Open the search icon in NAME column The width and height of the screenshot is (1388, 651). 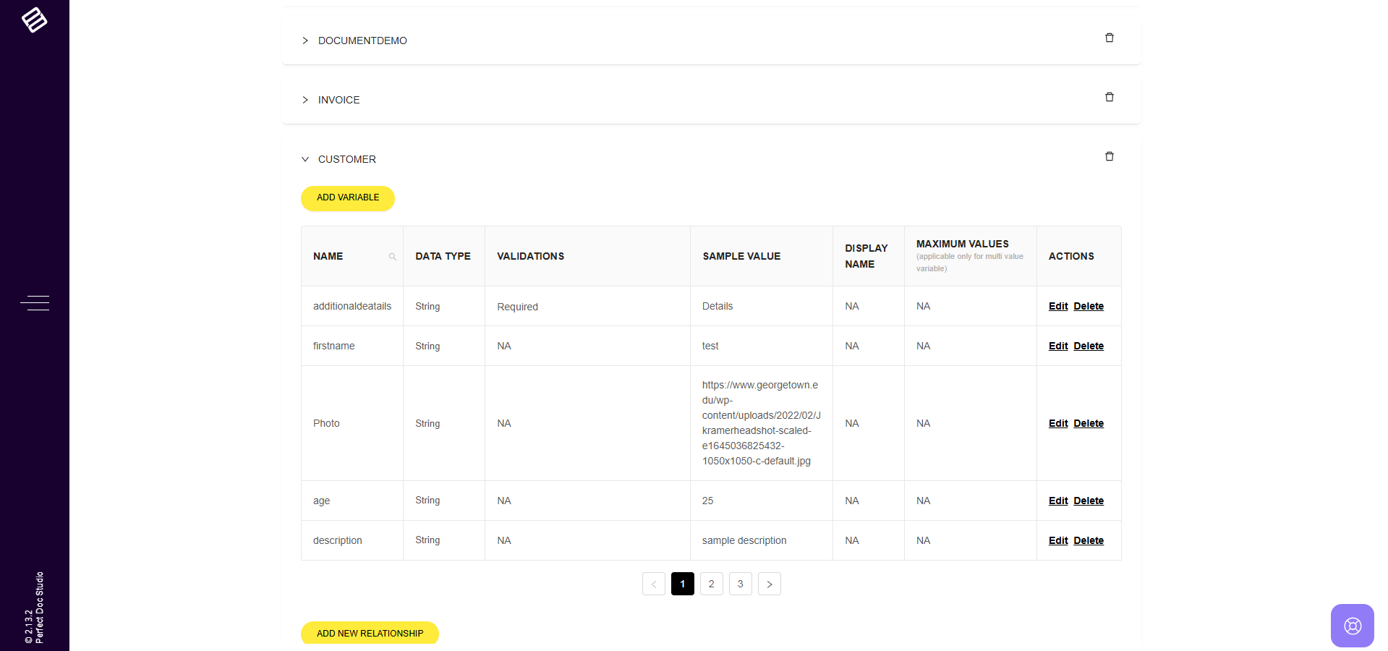[392, 257]
